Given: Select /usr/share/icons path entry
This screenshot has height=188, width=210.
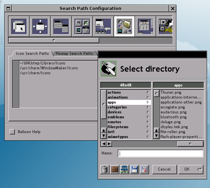Looking at the screenshot, I should point(35,73).
